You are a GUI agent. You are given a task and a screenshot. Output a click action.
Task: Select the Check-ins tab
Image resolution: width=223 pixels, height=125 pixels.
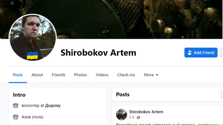pyautogui.click(x=126, y=75)
